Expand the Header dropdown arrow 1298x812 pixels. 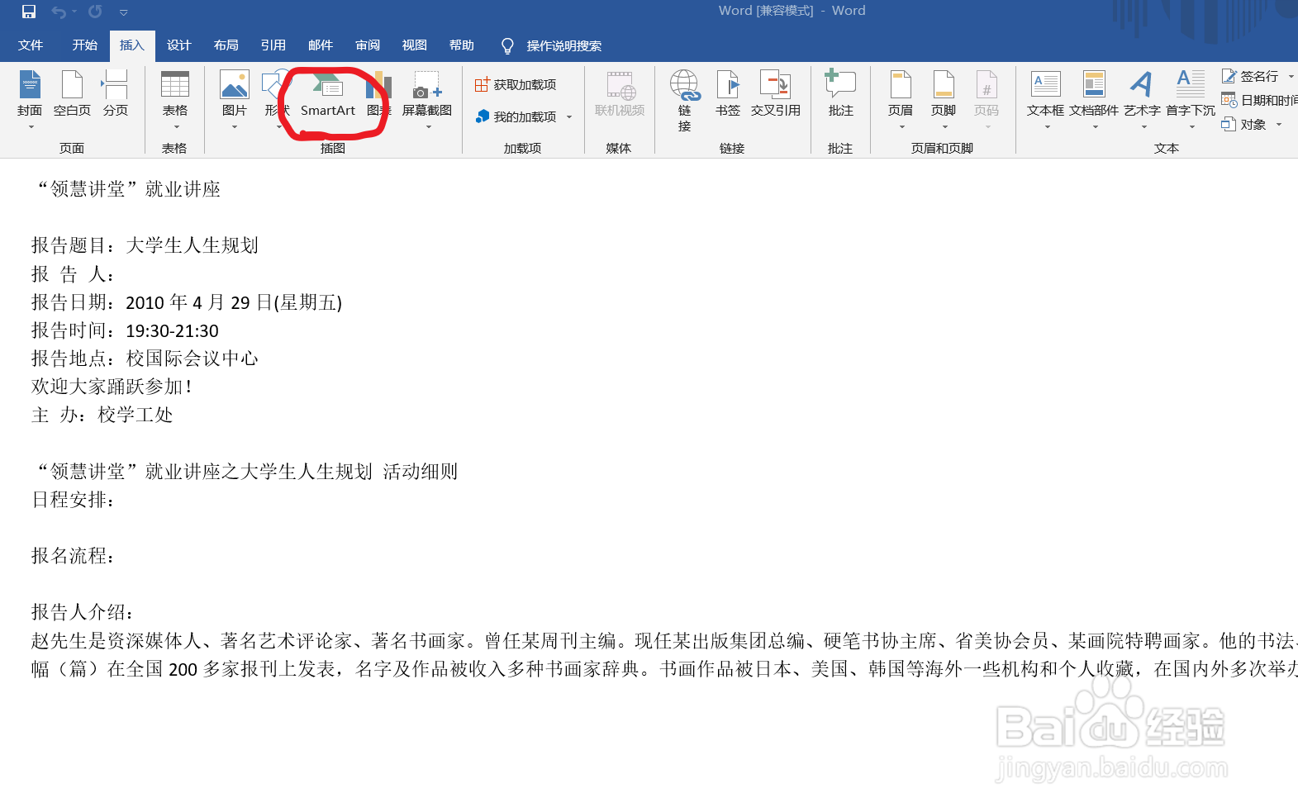click(x=901, y=127)
